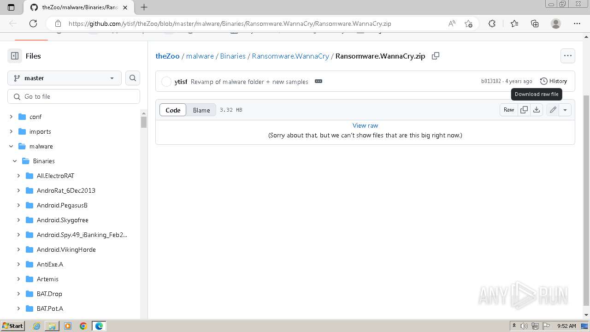Switch to the Blame view tab
Screen dimensions: 590x332
point(201,110)
